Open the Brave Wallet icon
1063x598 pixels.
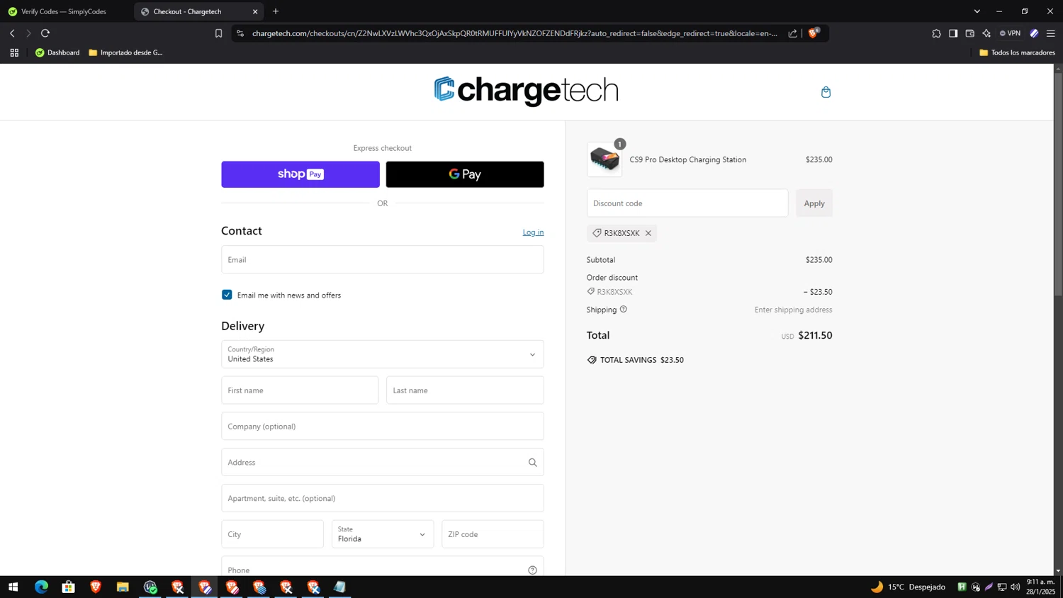(970, 33)
